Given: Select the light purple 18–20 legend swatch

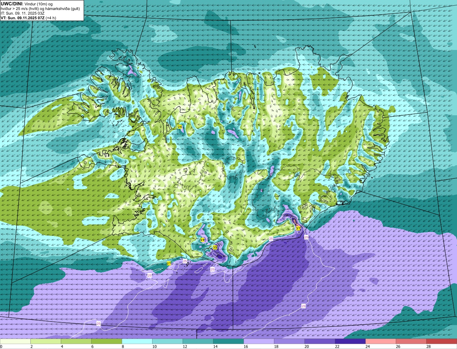Looking at the screenshot, I should coord(290,341).
